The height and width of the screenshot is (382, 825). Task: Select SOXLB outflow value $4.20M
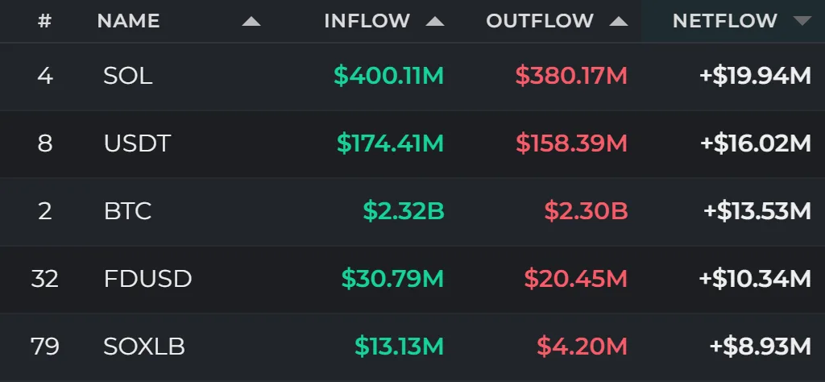[582, 347]
